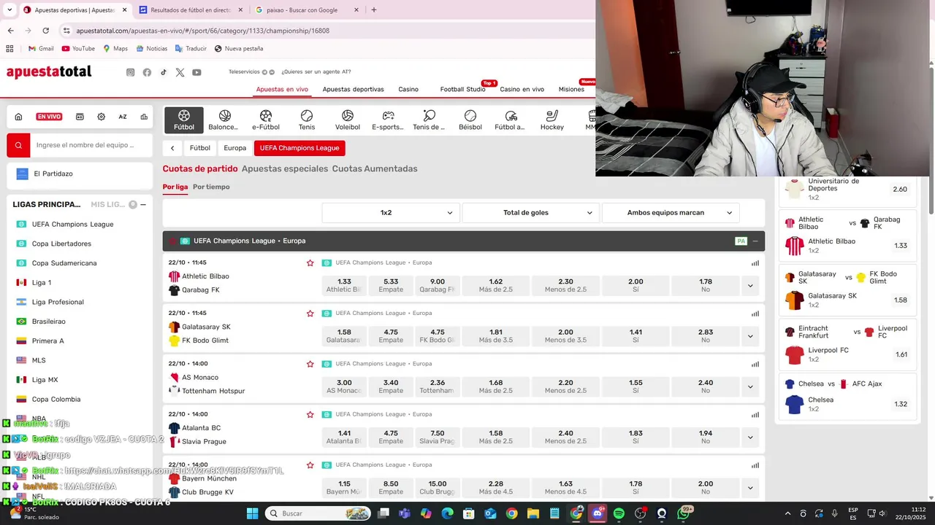Open the Facebook social icon
935x525 pixels.
point(147,72)
